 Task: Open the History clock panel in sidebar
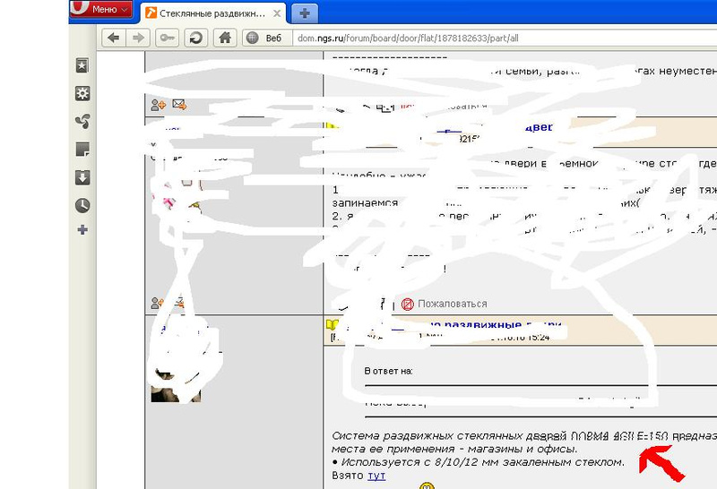[x=82, y=205]
